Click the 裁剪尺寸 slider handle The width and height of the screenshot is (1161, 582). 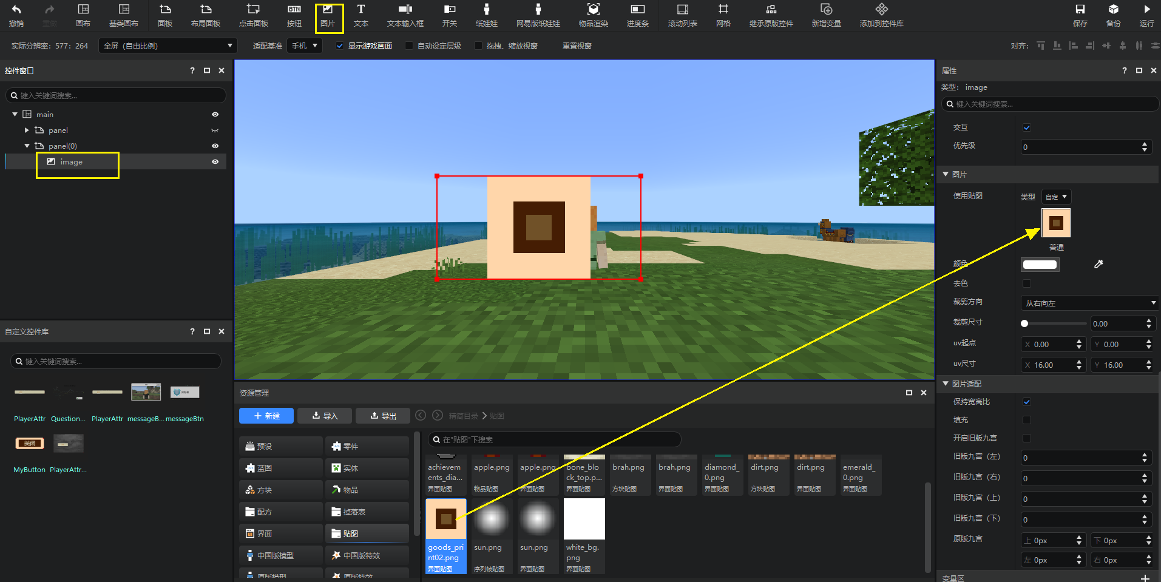1024,323
